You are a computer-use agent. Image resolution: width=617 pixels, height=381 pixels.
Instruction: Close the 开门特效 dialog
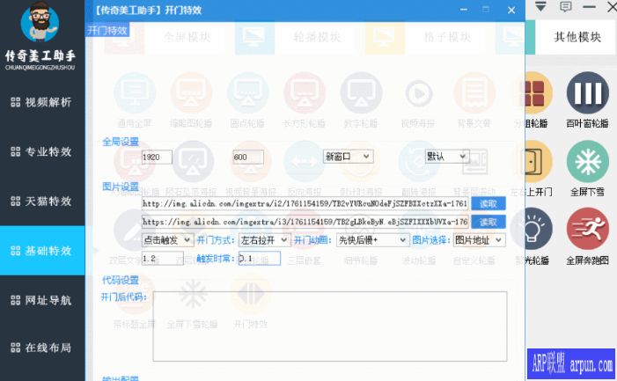tap(511, 11)
